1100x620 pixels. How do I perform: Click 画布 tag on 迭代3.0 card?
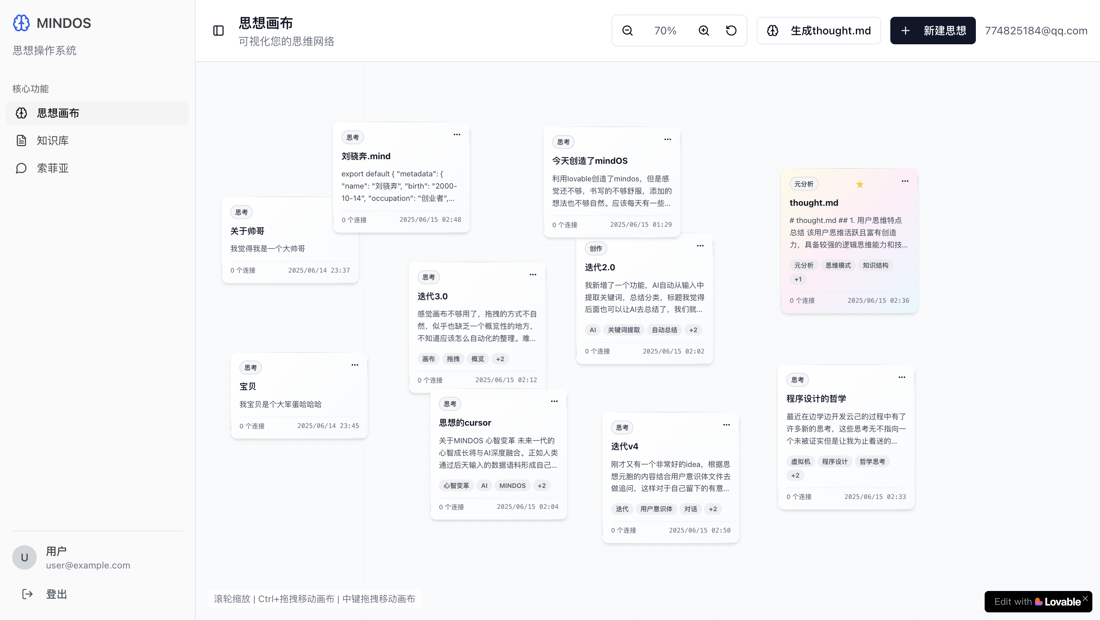(x=428, y=359)
